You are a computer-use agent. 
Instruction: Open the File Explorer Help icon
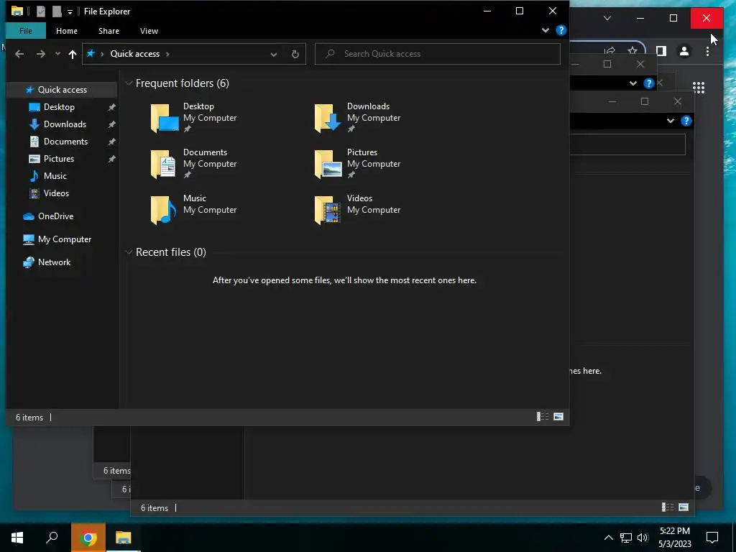pyautogui.click(x=561, y=30)
